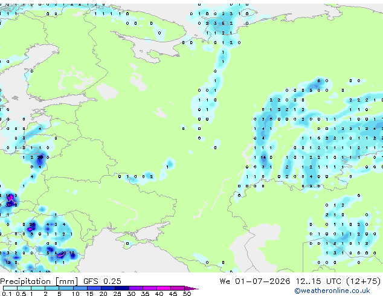Click the "50" legend scale label

coord(187,294)
